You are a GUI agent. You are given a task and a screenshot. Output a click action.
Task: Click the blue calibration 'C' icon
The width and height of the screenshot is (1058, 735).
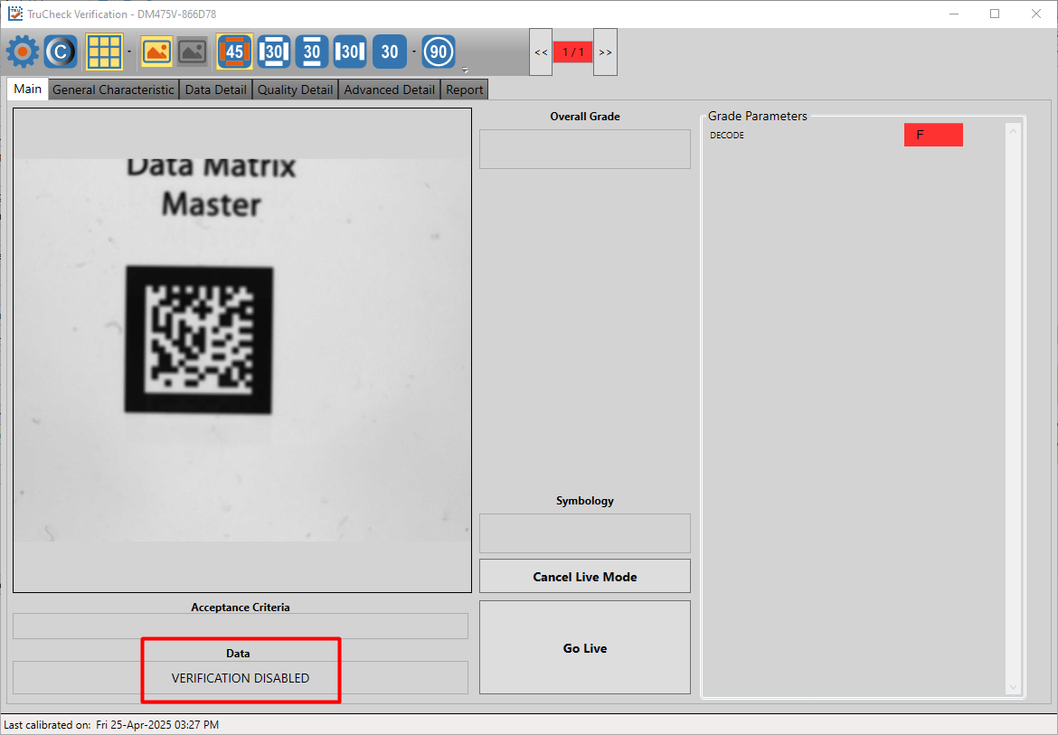61,52
